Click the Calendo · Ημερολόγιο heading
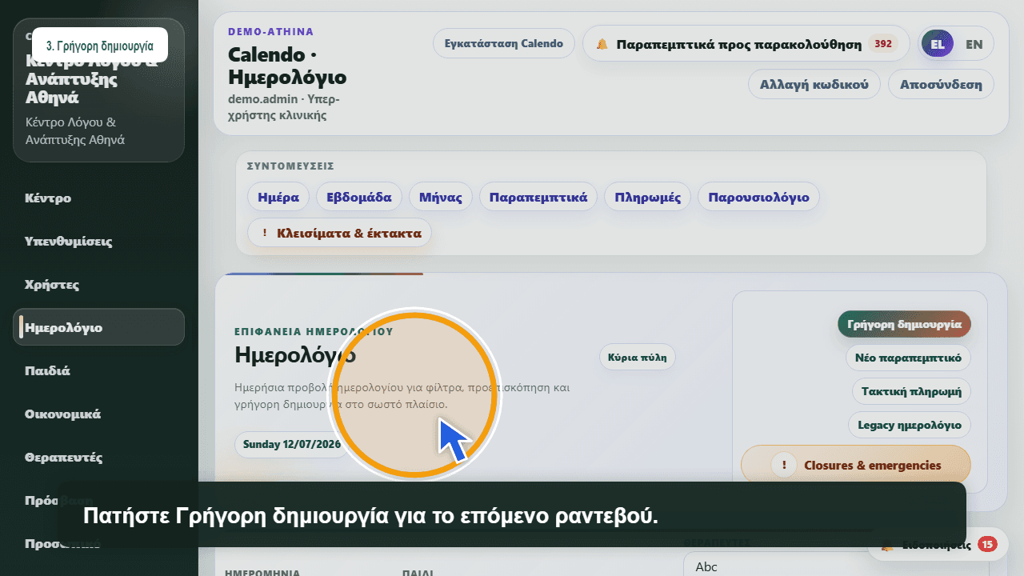Viewport: 1024px width, 576px height. tap(287, 66)
